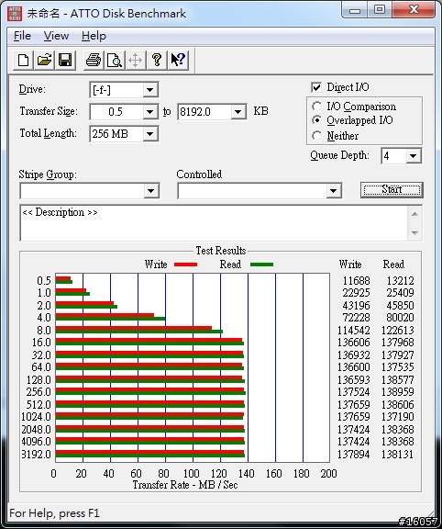Click the four-arrow move toolbar icon

pyautogui.click(x=136, y=61)
